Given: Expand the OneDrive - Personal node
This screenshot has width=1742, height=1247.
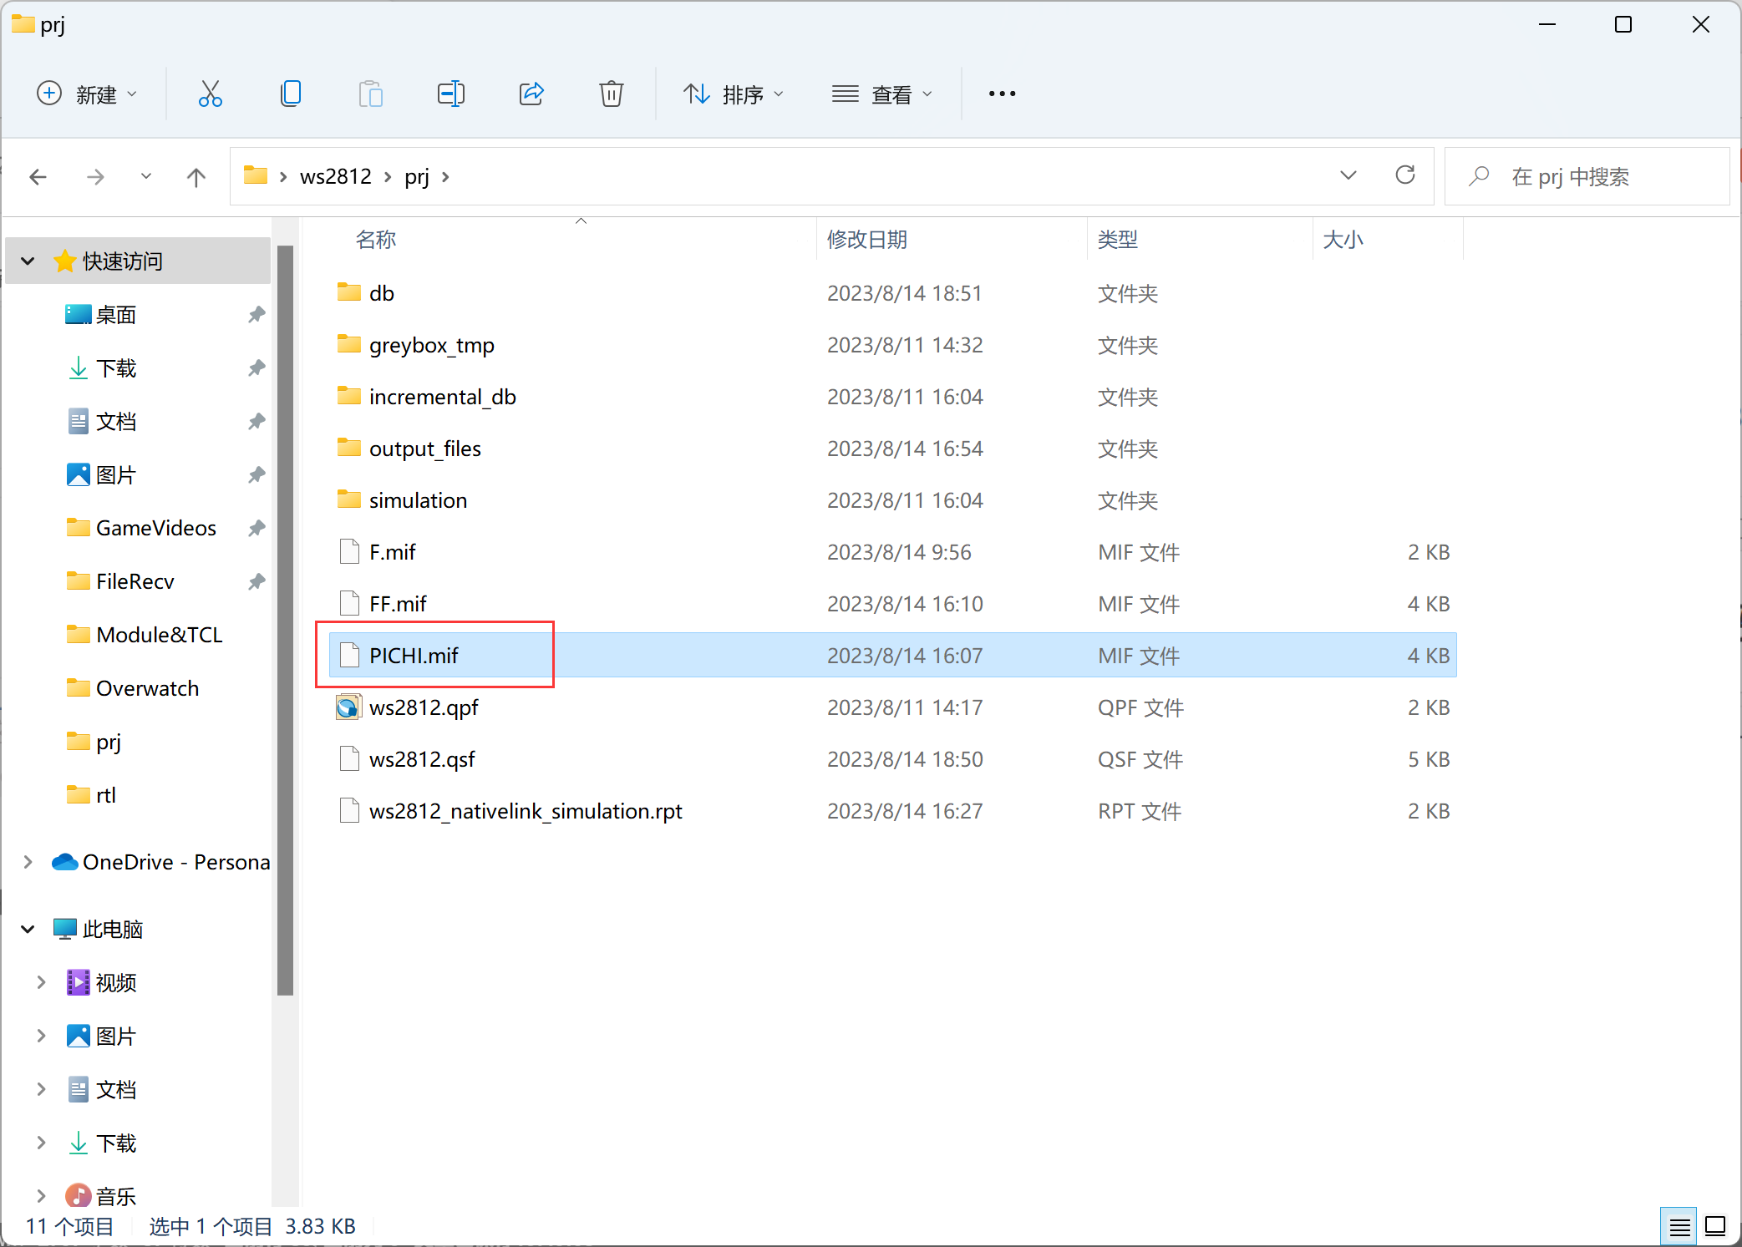Looking at the screenshot, I should 28,862.
